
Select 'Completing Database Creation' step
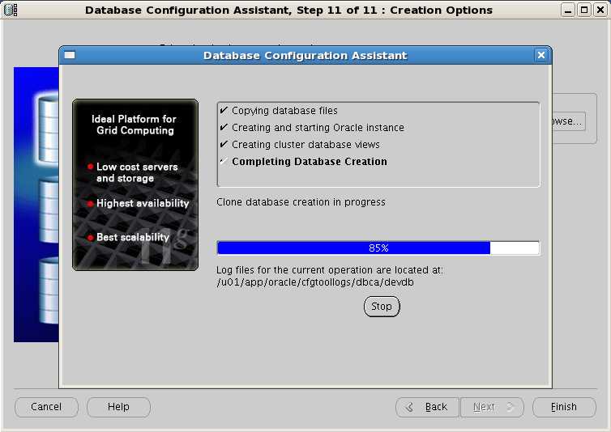tap(310, 162)
